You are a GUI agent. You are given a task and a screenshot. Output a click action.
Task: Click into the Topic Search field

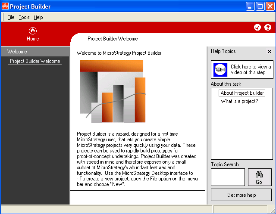coord(228,177)
